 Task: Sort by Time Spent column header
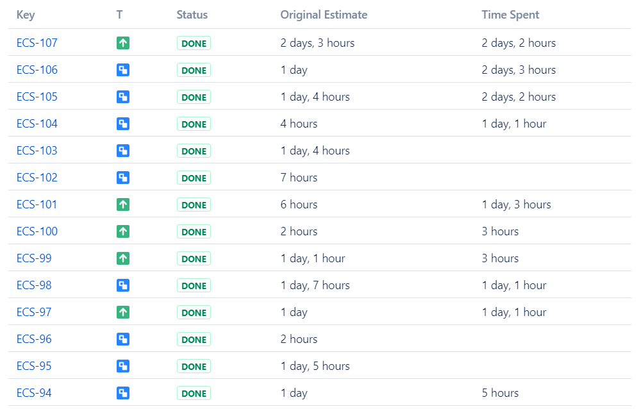click(510, 15)
